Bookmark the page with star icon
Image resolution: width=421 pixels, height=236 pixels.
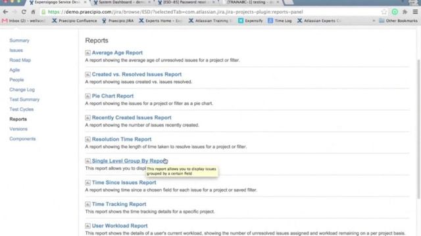coord(384,12)
